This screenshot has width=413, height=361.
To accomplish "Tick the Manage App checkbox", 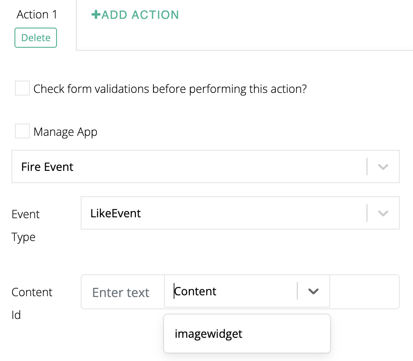I will [x=22, y=131].
